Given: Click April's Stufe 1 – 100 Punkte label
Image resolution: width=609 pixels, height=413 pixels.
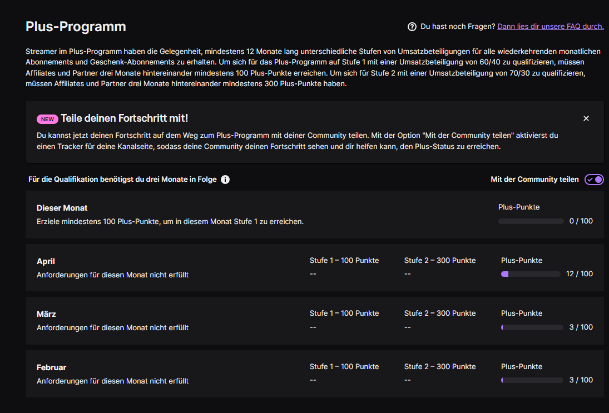Looking at the screenshot, I should 344,261.
